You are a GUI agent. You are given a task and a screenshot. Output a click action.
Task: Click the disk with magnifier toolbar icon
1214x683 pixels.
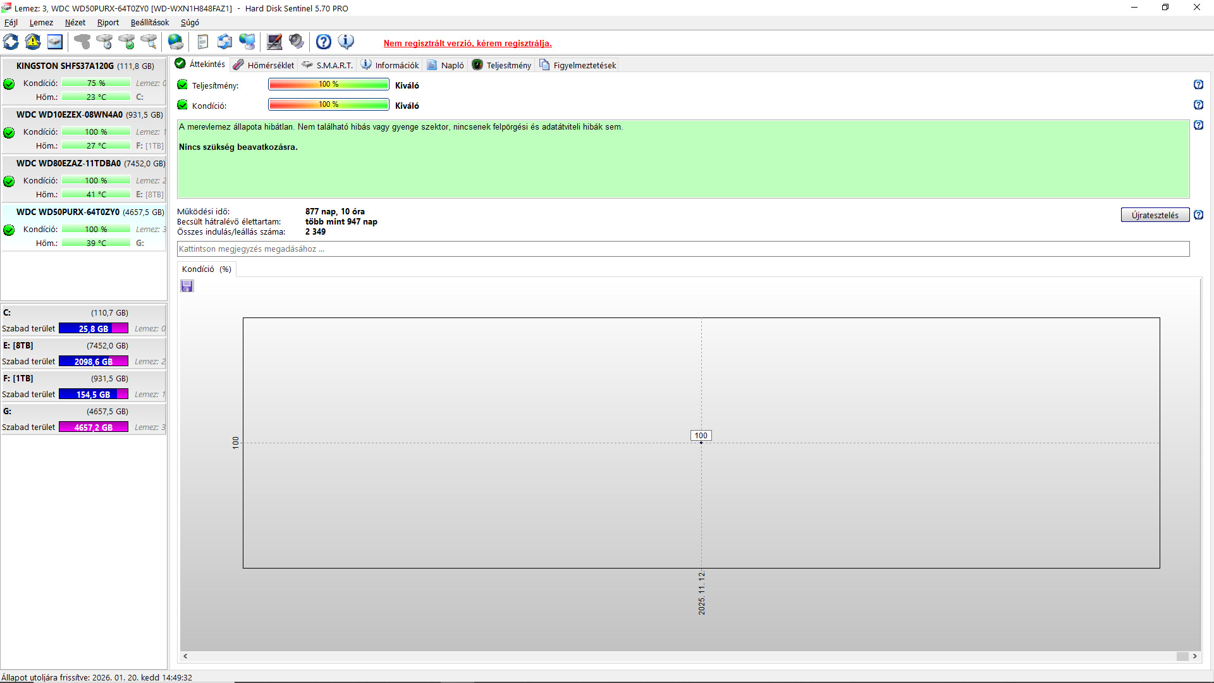[148, 42]
